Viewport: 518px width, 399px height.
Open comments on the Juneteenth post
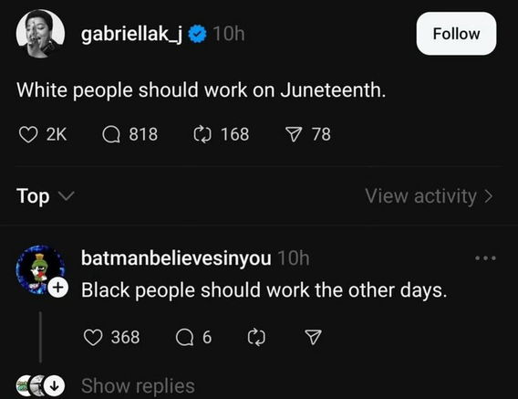pyautogui.click(x=111, y=134)
